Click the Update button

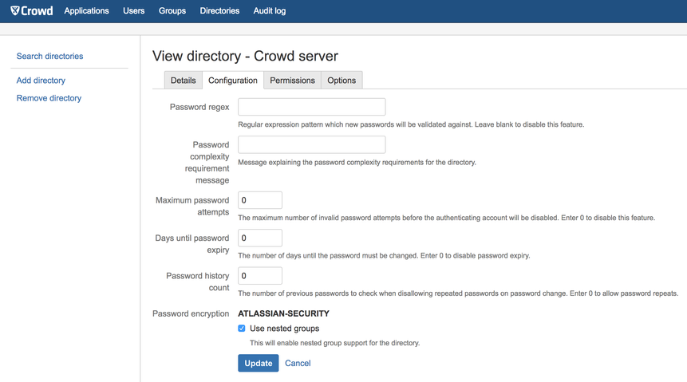(258, 363)
